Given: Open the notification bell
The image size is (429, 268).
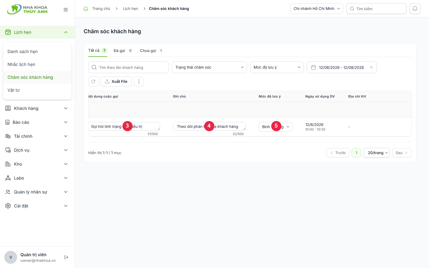Looking at the screenshot, I should coord(415,9).
